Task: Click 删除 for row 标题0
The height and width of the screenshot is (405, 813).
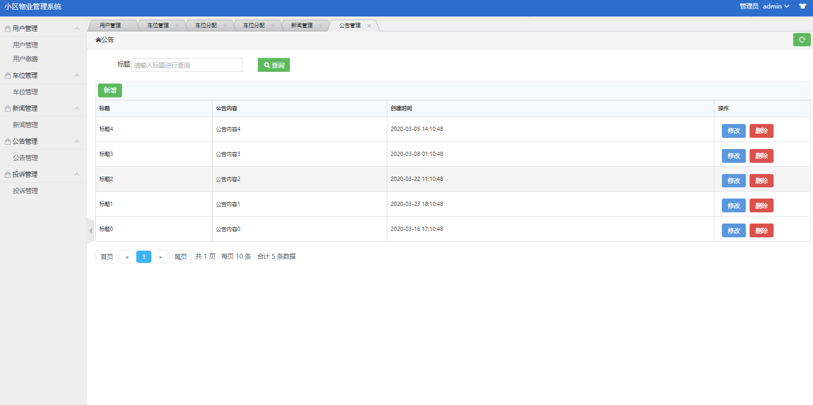Action: pos(761,230)
